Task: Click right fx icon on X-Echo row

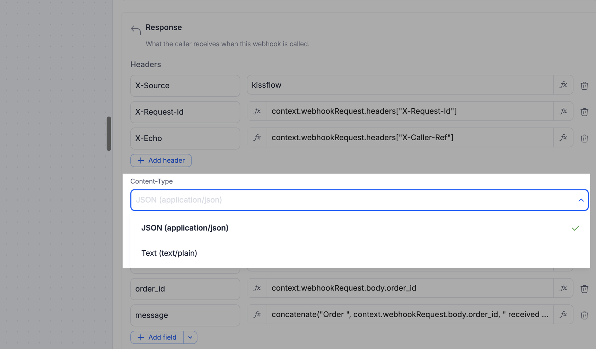Action: [x=563, y=137]
